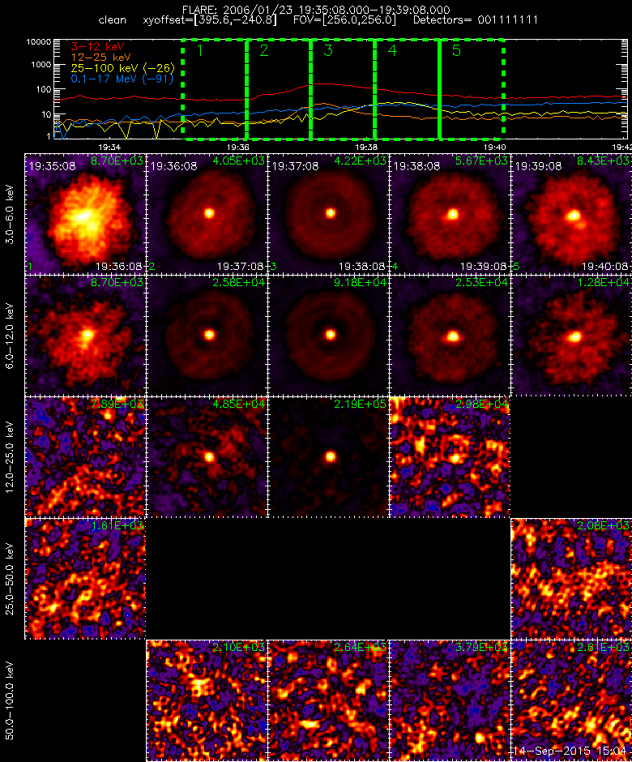Click the 19:38 time axis label
Screen dimensions: 632x762
366,148
